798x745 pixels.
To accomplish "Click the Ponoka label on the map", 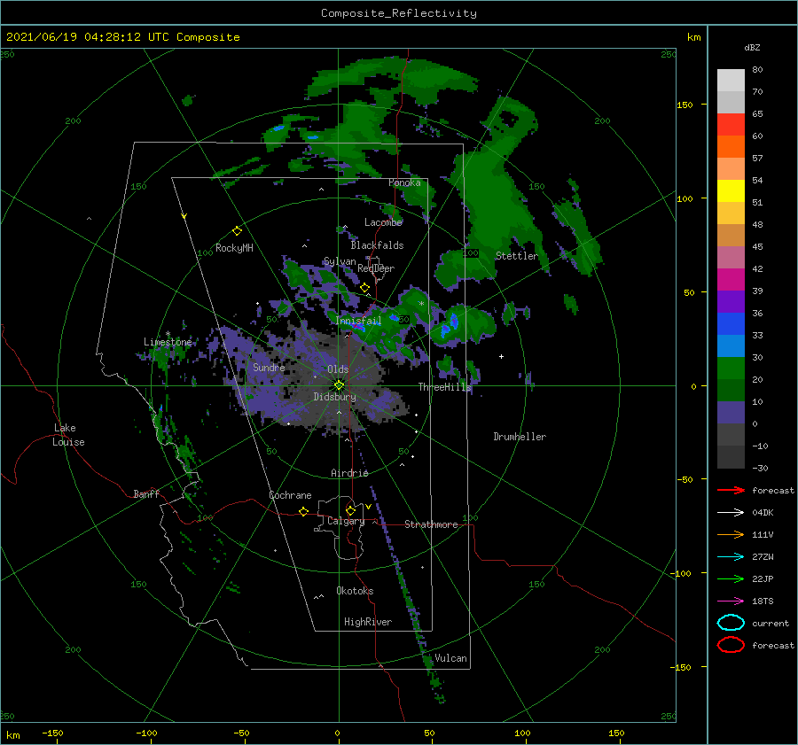I will point(404,182).
